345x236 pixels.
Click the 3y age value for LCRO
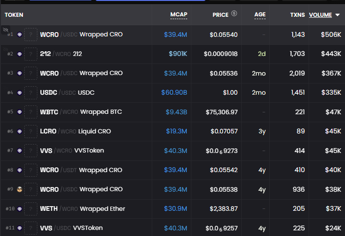pos(262,132)
